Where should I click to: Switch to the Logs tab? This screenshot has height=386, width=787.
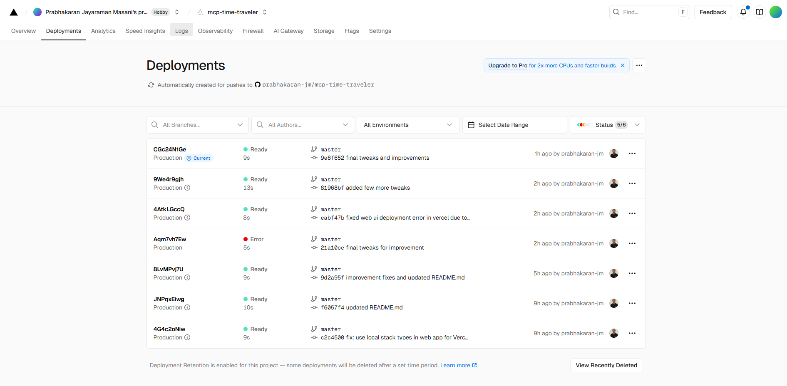181,31
